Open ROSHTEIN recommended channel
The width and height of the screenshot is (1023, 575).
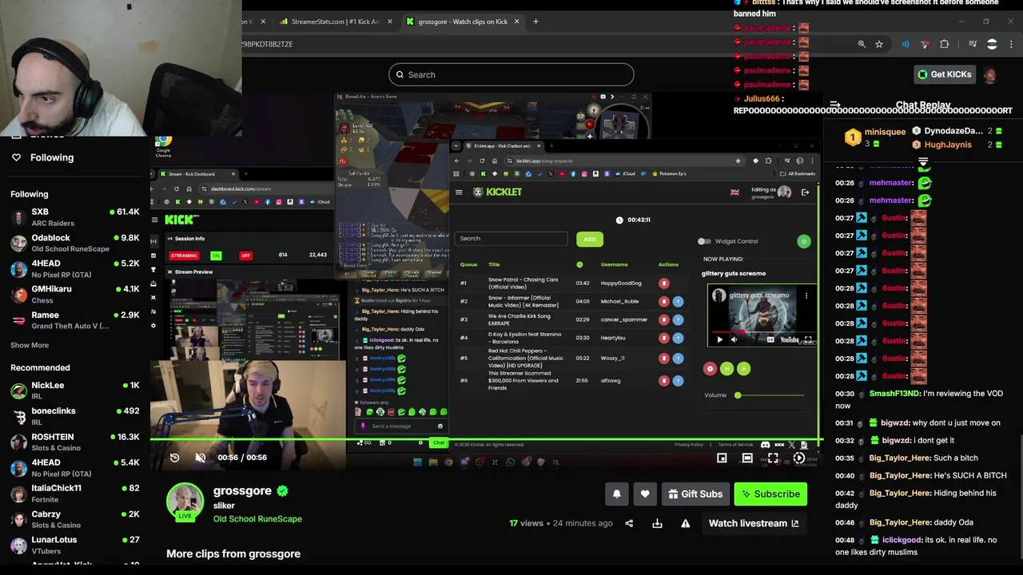[x=75, y=442]
